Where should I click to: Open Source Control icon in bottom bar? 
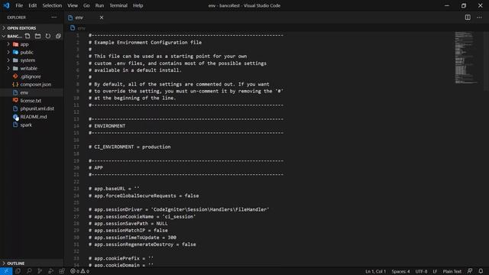click(40, 271)
